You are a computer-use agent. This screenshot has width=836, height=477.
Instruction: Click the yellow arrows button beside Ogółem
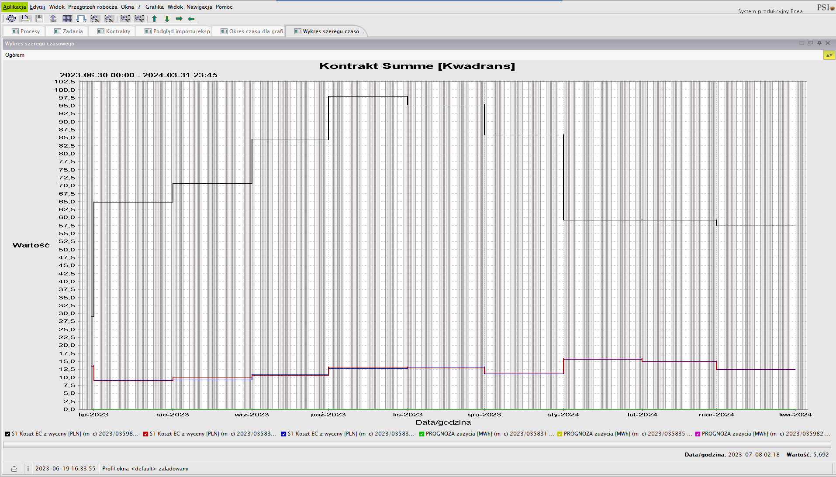tap(829, 55)
